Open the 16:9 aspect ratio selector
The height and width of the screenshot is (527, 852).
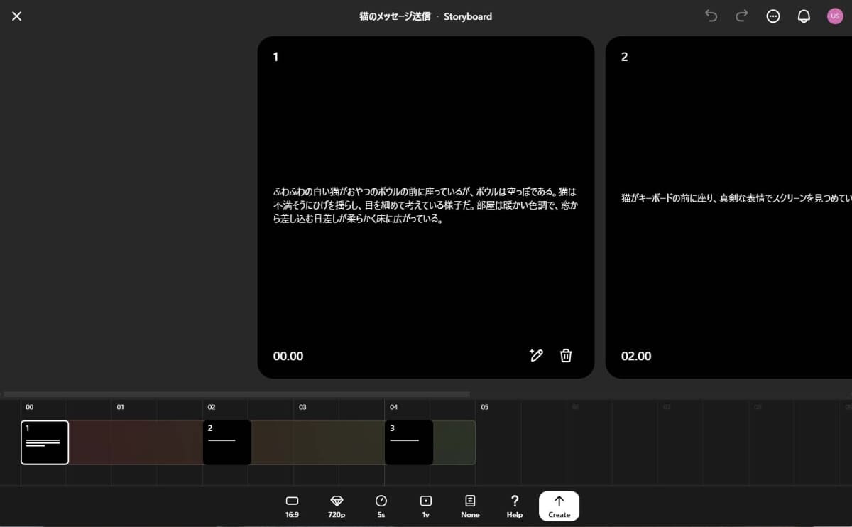point(292,506)
